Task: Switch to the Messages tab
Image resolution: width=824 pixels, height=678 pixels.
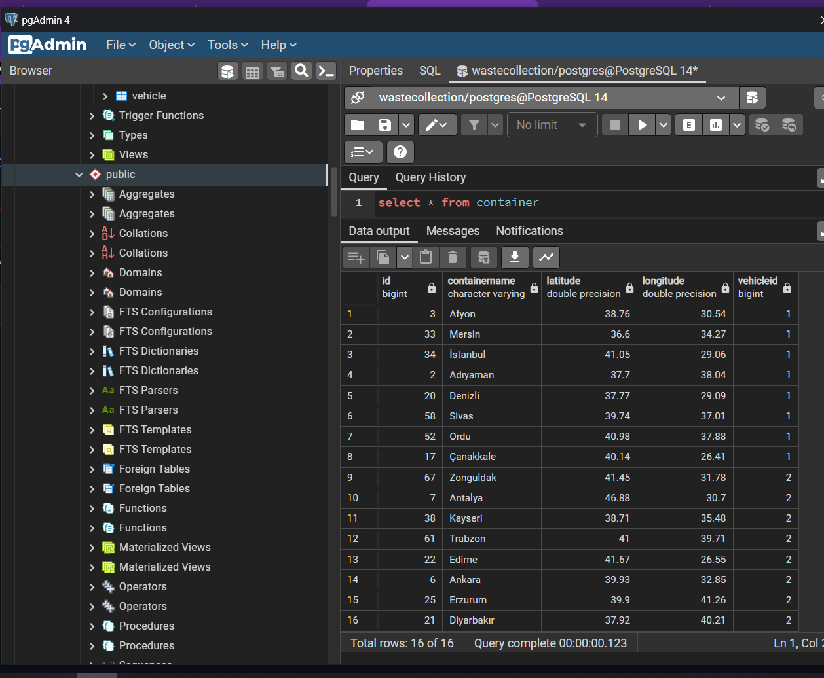Action: [x=453, y=231]
